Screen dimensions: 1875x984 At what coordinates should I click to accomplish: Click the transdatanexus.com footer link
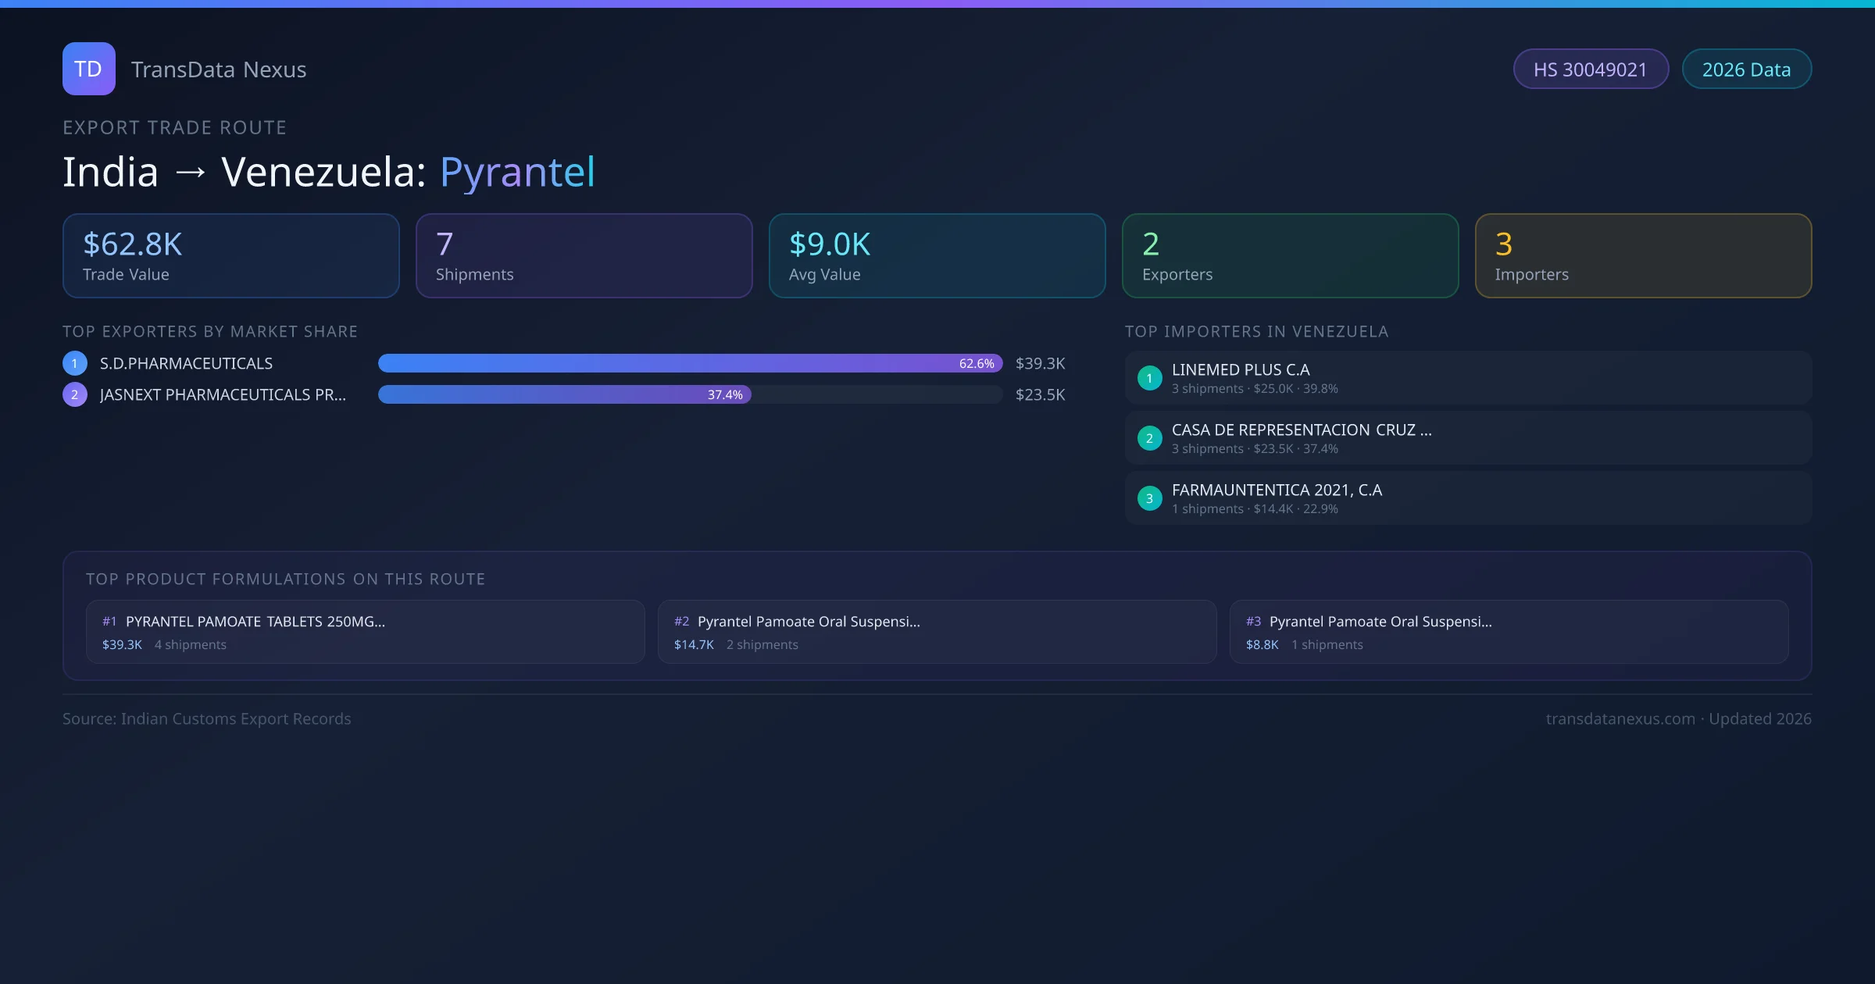[x=1620, y=718]
